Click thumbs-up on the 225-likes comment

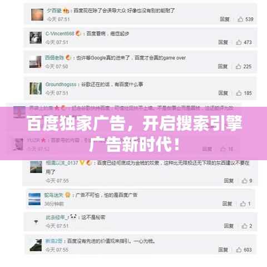click(239, 66)
